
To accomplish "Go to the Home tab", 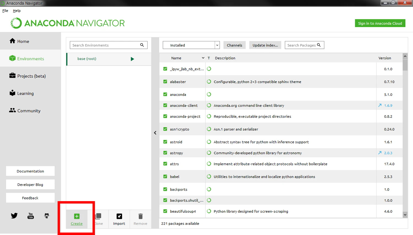I will [30, 41].
